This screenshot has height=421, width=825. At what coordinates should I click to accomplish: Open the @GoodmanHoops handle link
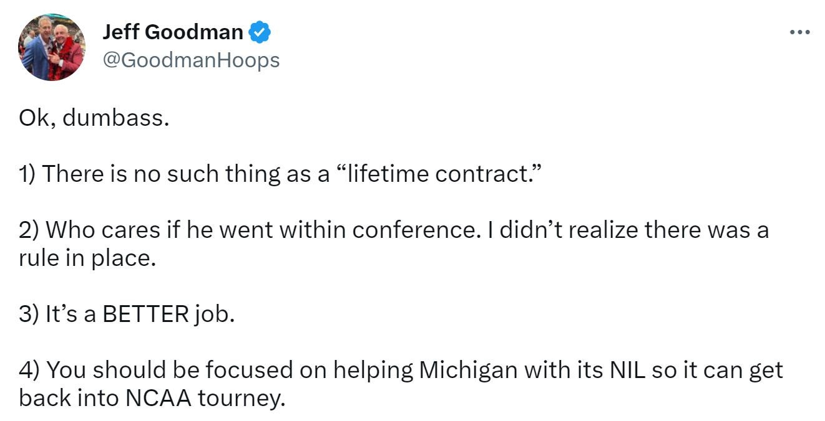[190, 60]
